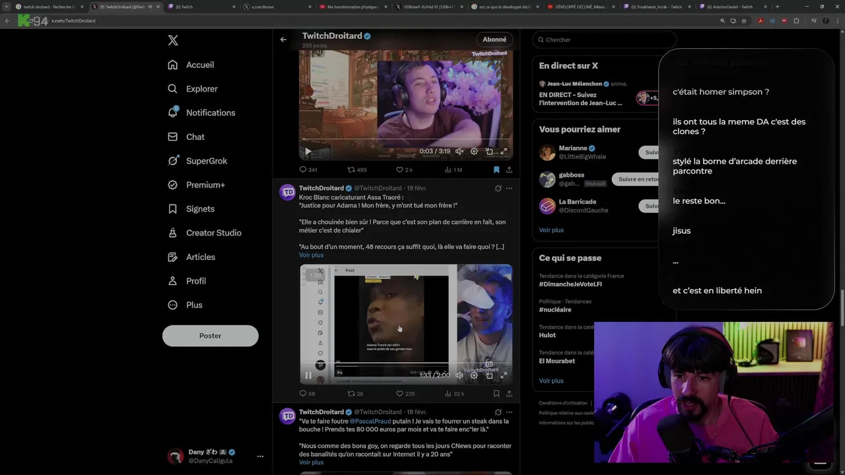
Task: Open more options on the 18 févr. post
Action: click(509, 412)
